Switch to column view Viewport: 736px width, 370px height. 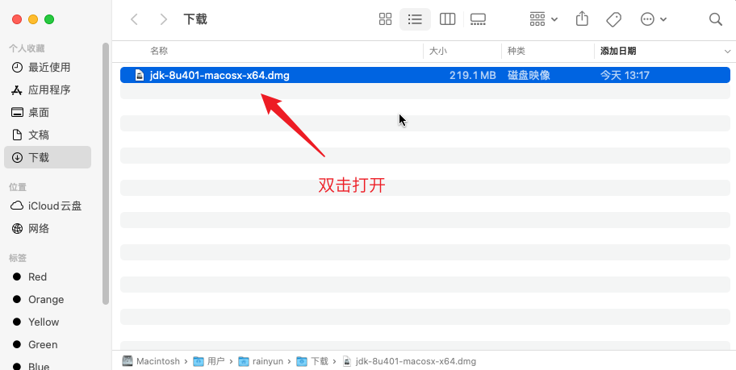click(447, 19)
